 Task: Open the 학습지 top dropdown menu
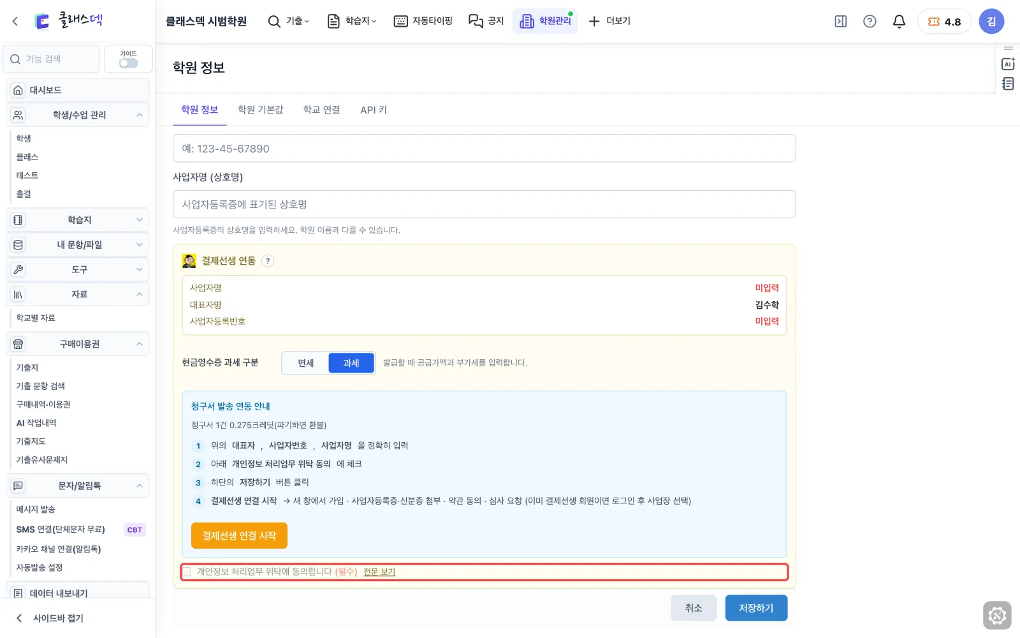tap(352, 21)
